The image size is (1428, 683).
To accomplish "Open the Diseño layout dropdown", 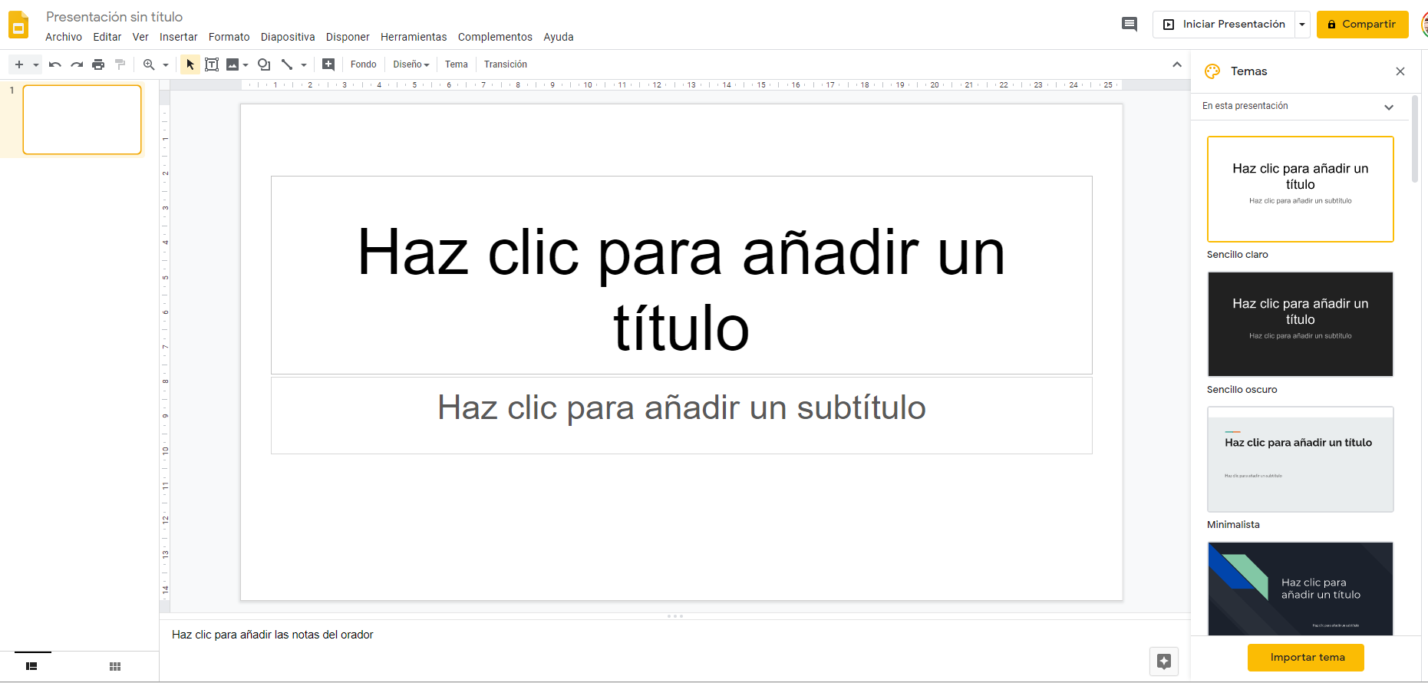I will 411,64.
